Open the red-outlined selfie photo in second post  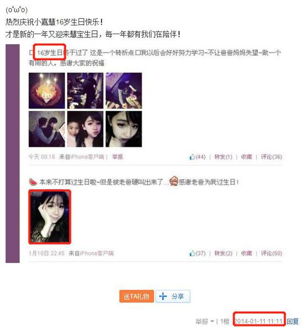click(50, 217)
